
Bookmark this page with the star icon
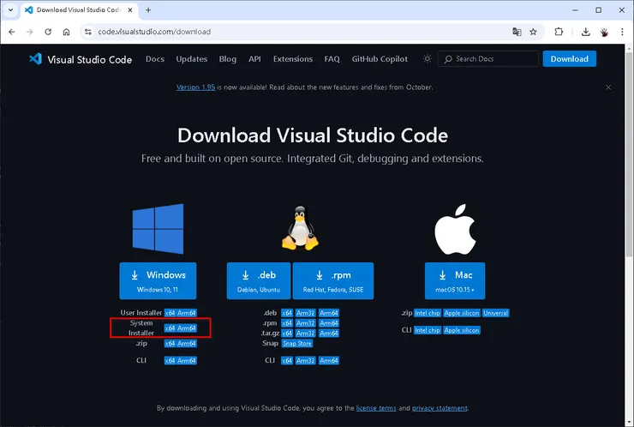[x=533, y=32]
